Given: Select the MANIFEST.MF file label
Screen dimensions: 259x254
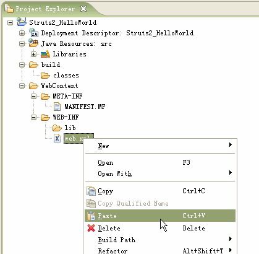Looking at the screenshot, I should (85, 107).
